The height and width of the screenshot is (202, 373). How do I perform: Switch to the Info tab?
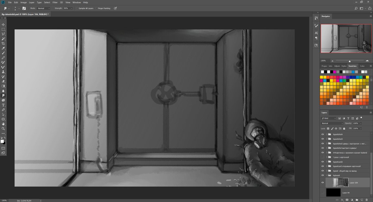pos(330,66)
